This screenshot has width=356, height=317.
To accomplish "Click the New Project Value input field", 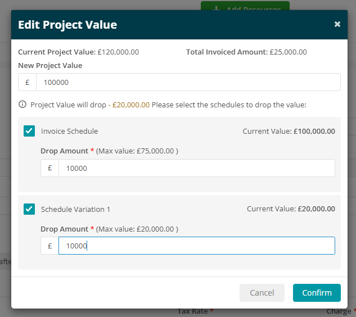I will pyautogui.click(x=188, y=82).
